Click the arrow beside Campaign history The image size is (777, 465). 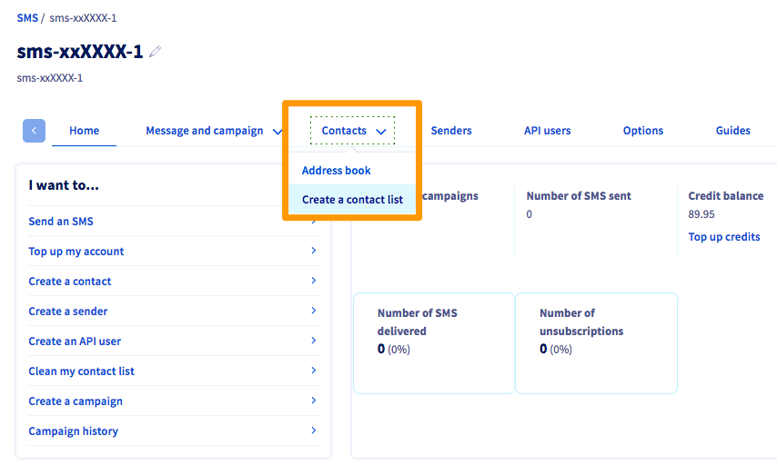tap(313, 430)
